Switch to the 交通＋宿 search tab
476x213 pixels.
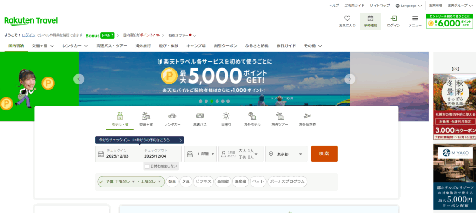pos(146,118)
